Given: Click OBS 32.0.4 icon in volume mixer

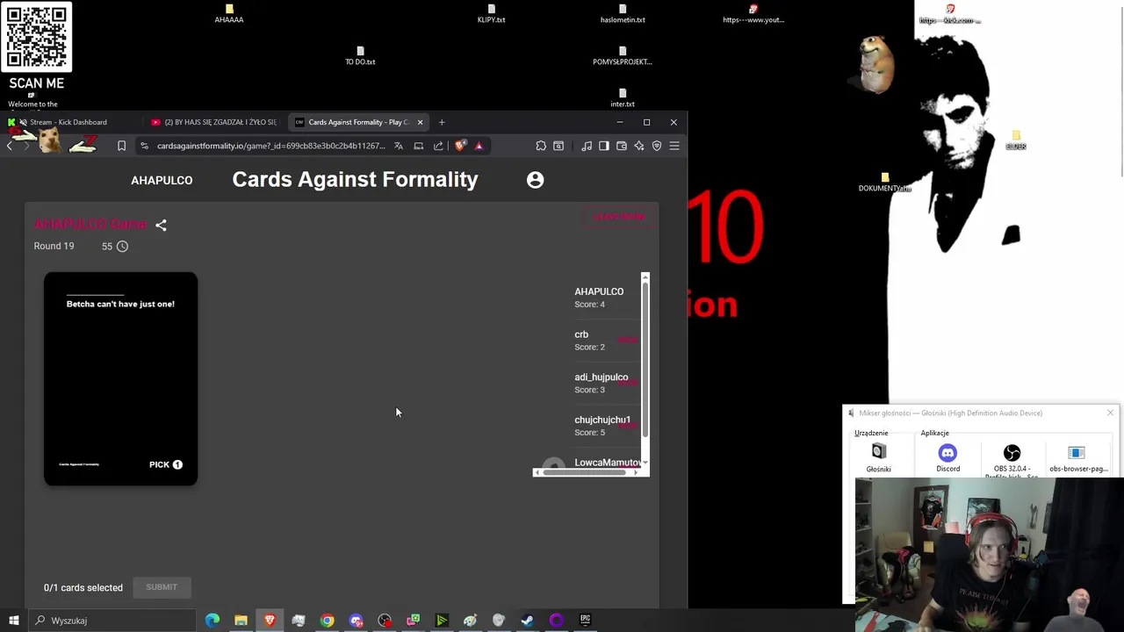Looking at the screenshot, I should (x=1012, y=453).
